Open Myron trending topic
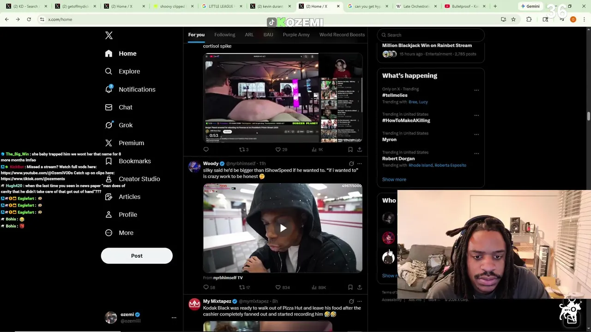This screenshot has width=591, height=332. (x=389, y=139)
